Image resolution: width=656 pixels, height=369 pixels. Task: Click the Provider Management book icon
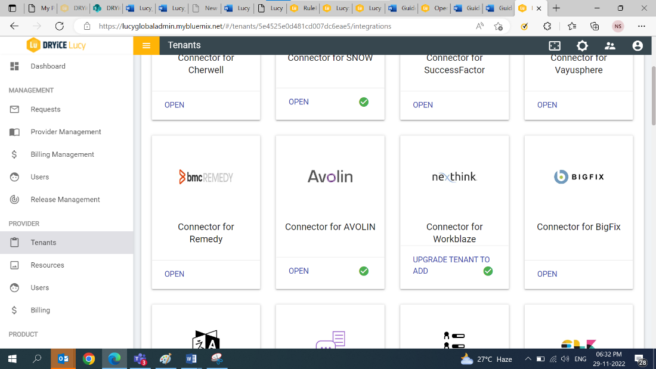tap(15, 132)
